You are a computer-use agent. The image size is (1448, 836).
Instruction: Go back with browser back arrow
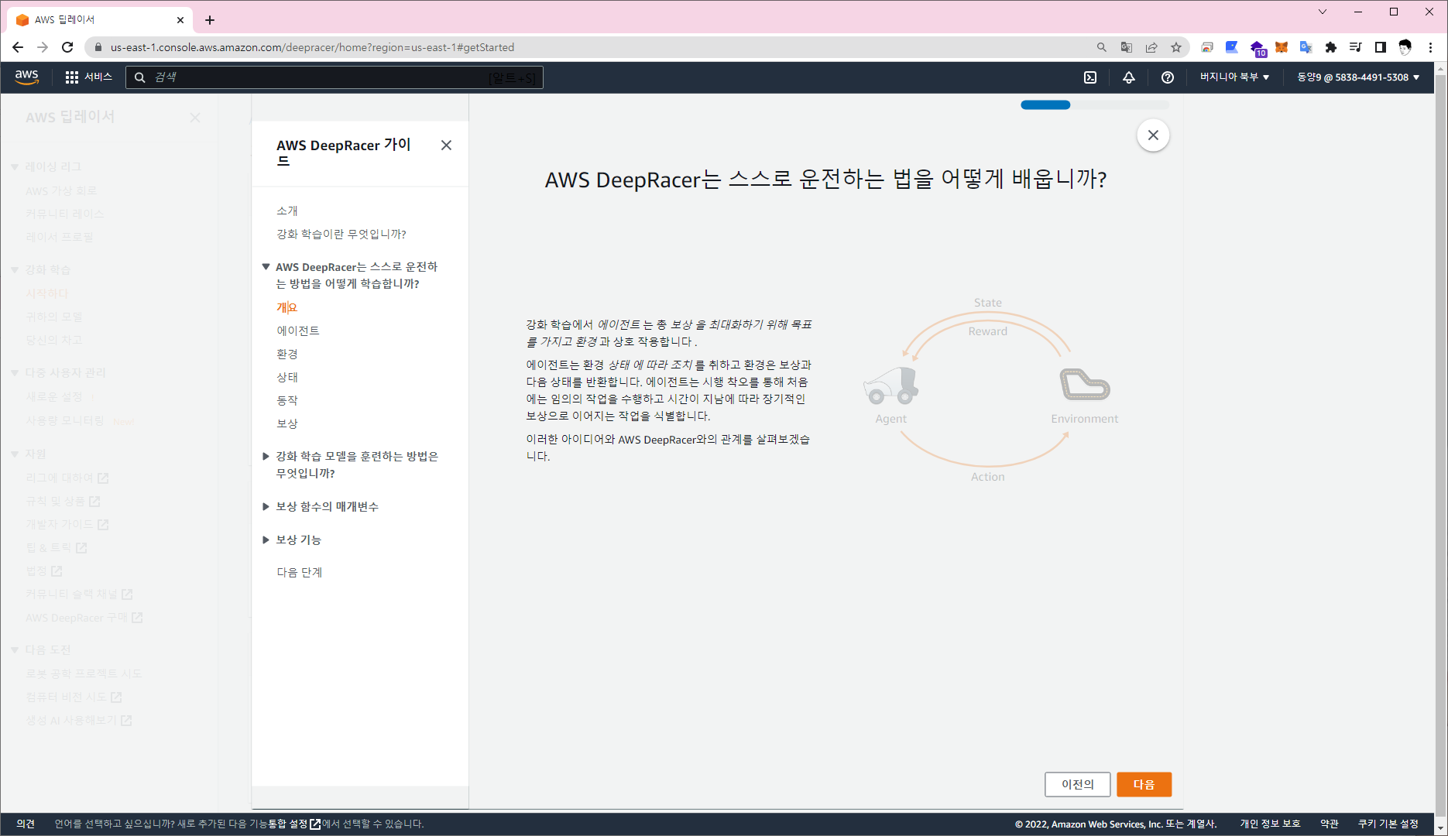[x=18, y=47]
